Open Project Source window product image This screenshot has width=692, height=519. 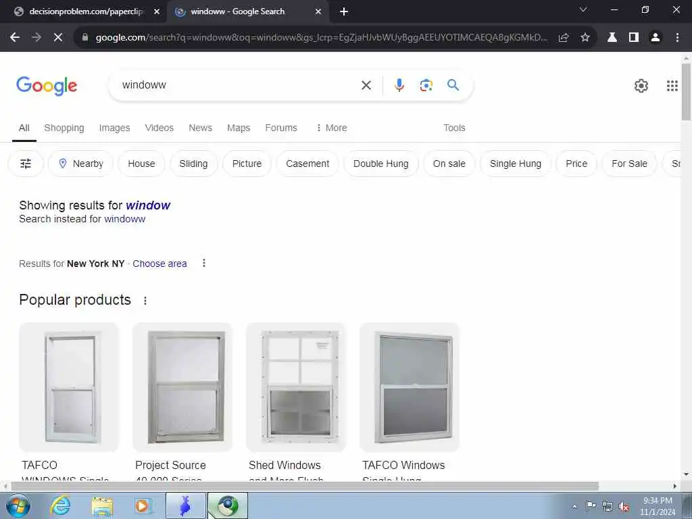(182, 387)
